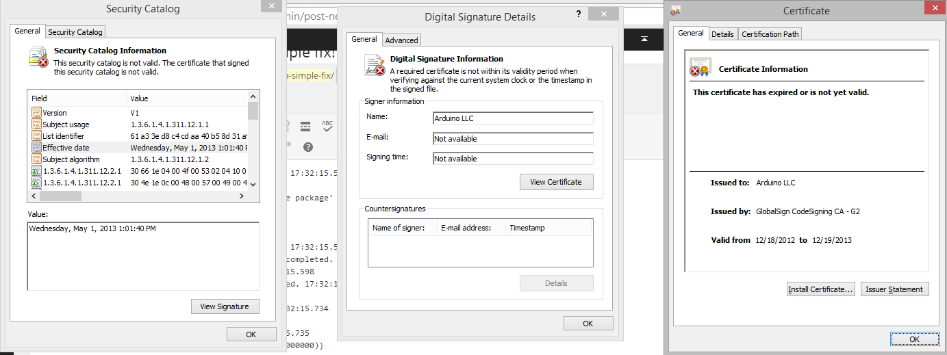Viewport: 947px width, 355px height.
Task: Click the question mark help toolbar icon
Action: click(308, 146)
